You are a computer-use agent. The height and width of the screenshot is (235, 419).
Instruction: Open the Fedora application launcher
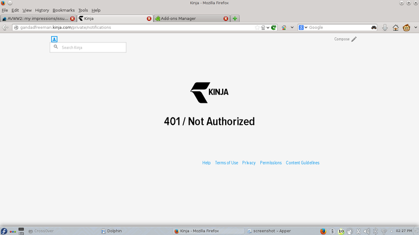click(4, 231)
